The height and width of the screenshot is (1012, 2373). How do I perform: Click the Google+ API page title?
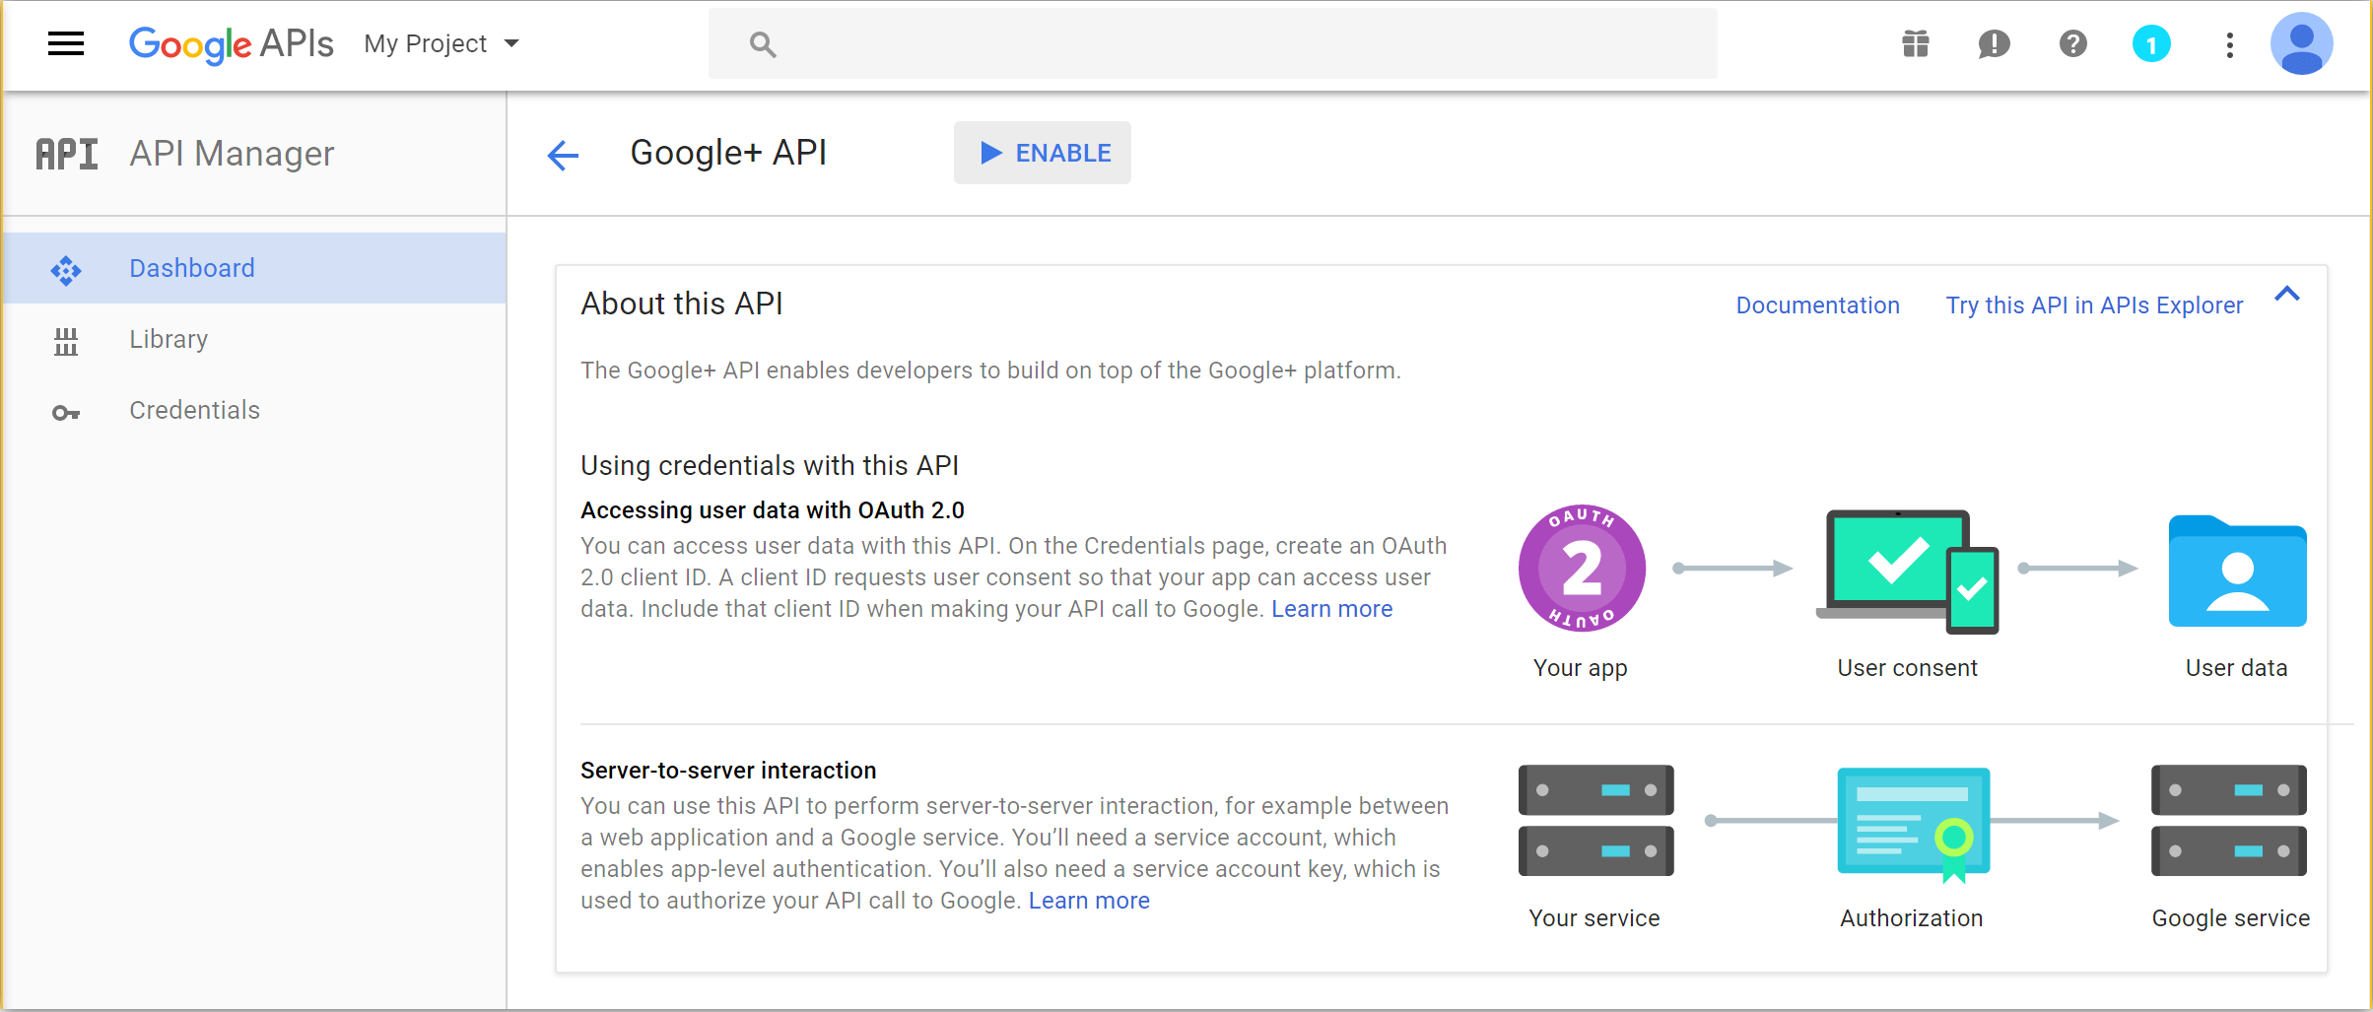[728, 153]
